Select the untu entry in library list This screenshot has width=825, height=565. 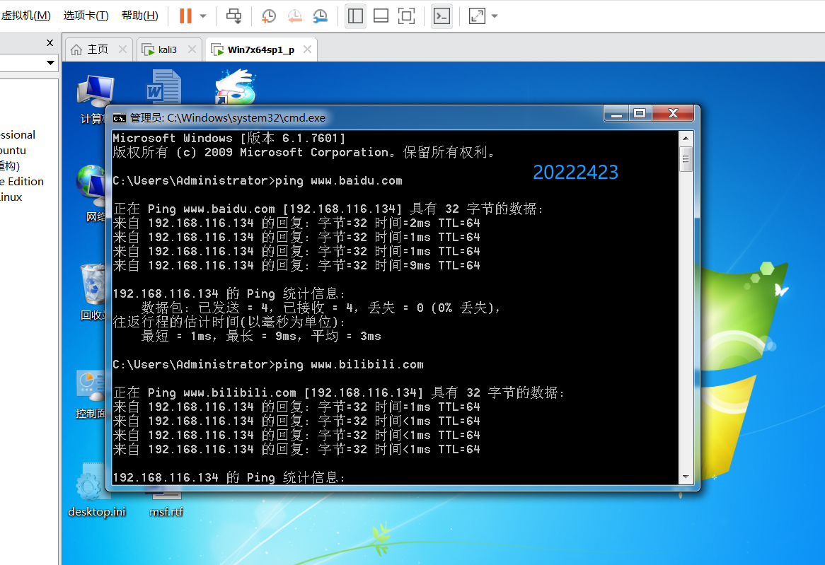[x=13, y=151]
